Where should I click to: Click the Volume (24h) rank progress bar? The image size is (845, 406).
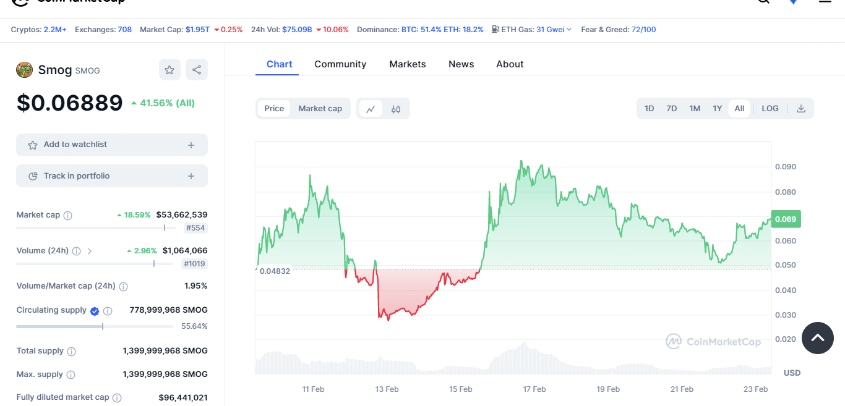(95, 264)
